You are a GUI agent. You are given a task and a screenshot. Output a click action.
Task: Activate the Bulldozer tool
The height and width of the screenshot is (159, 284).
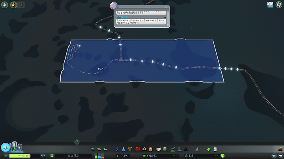click(280, 149)
